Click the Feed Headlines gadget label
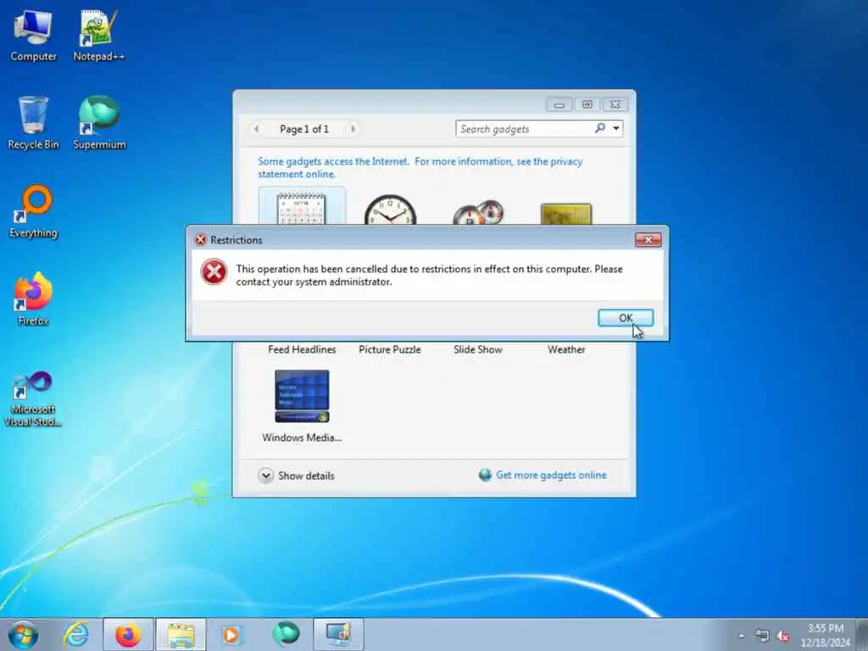 pos(302,349)
